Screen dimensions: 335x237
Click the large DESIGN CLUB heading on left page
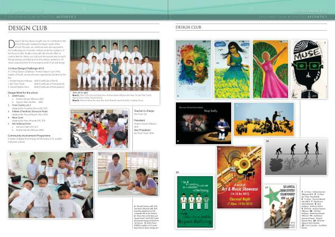[27, 28]
